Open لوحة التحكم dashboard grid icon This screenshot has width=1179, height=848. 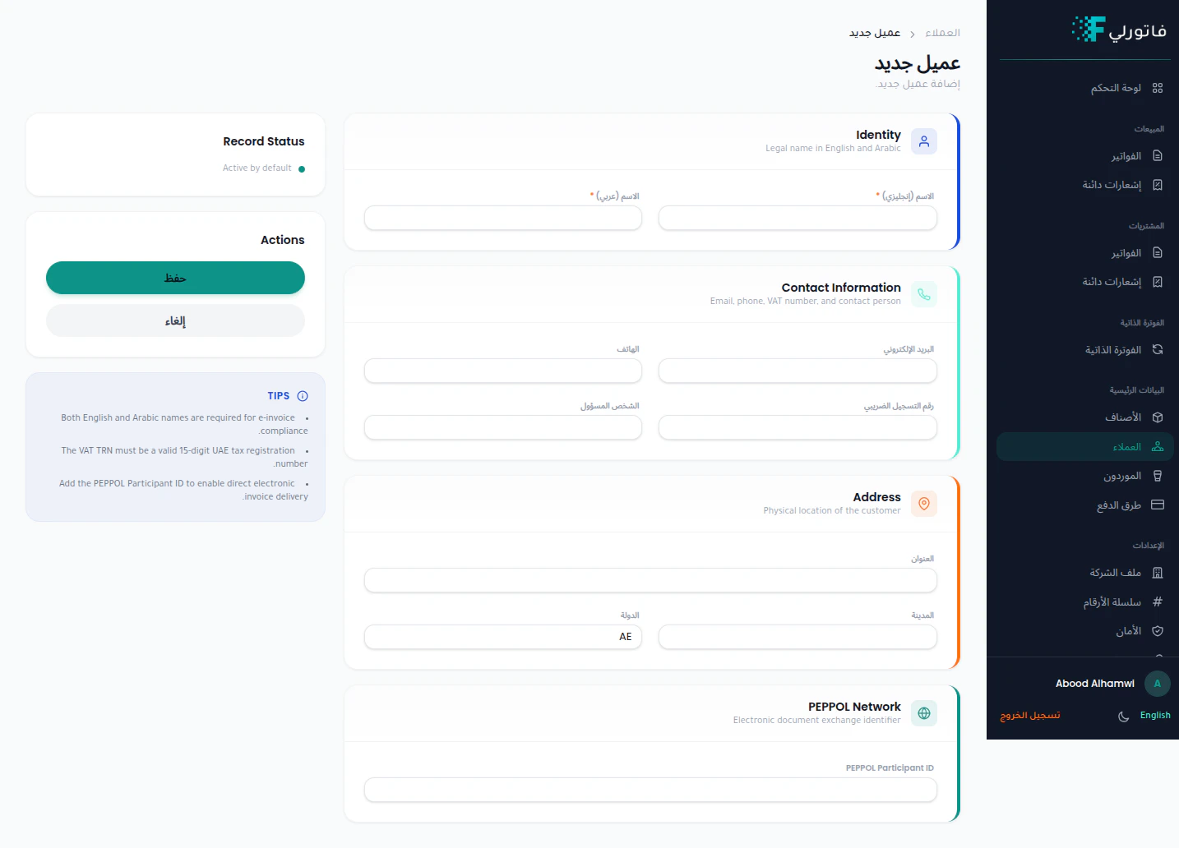pyautogui.click(x=1158, y=88)
